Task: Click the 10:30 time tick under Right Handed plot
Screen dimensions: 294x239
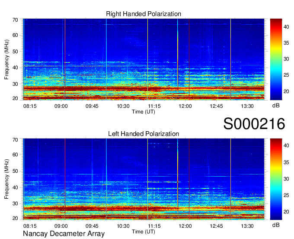Action: (x=123, y=106)
